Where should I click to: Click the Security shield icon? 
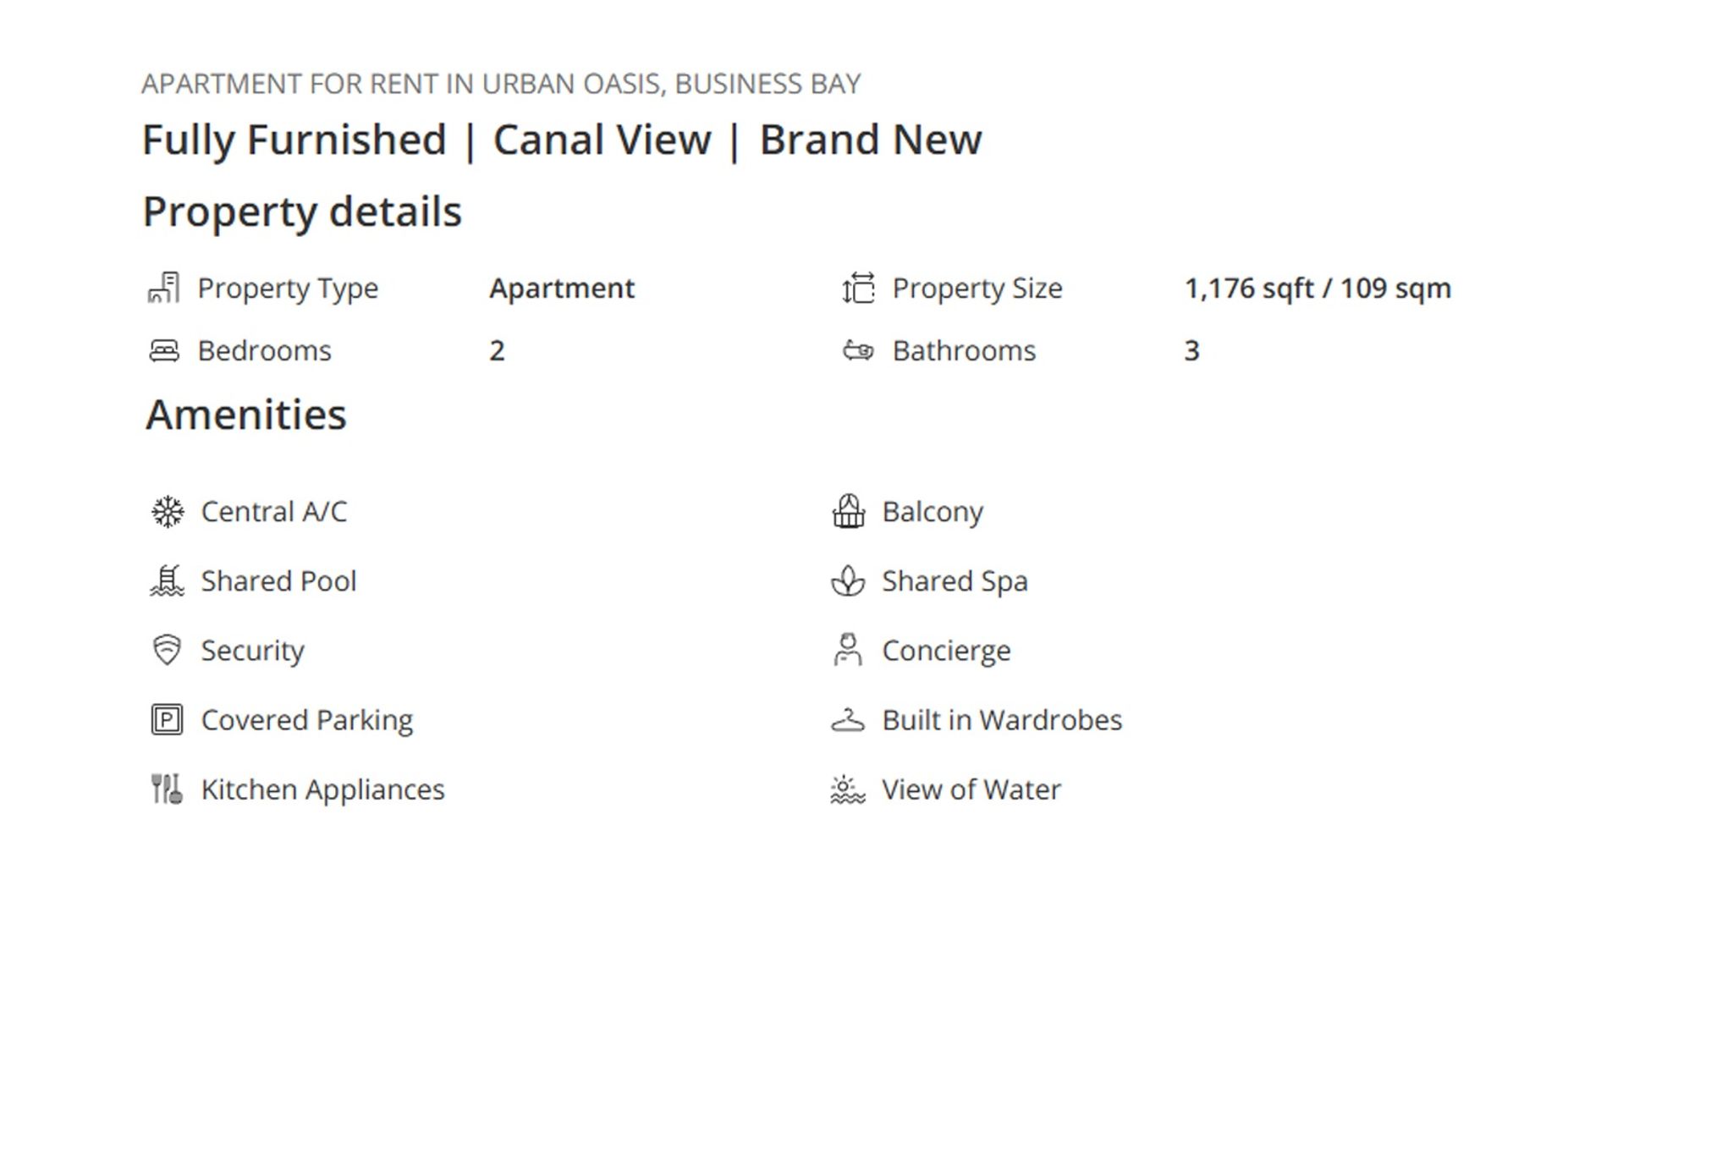coord(168,651)
